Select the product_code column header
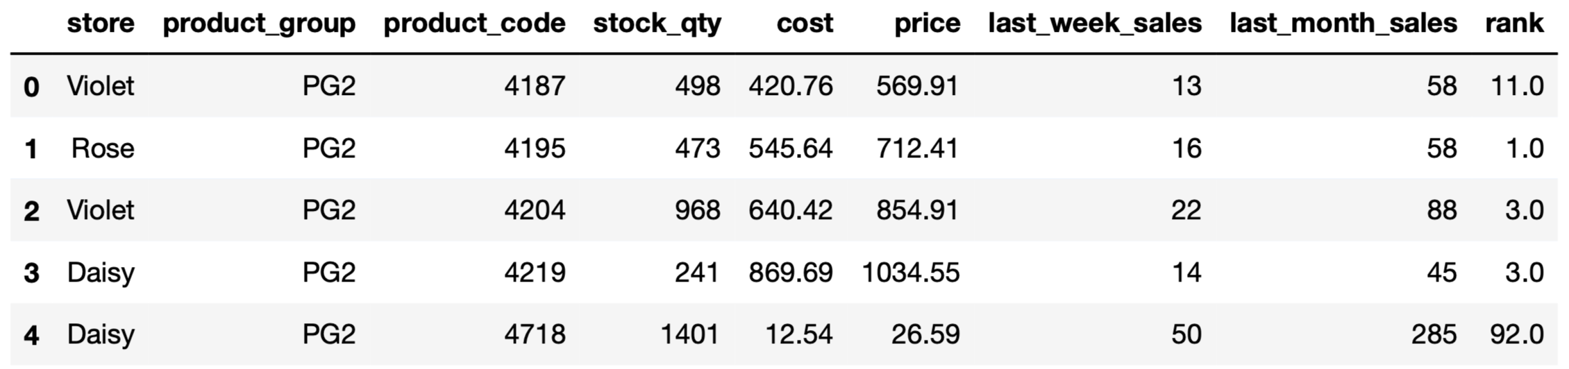This screenshot has height=369, width=1569. click(474, 24)
